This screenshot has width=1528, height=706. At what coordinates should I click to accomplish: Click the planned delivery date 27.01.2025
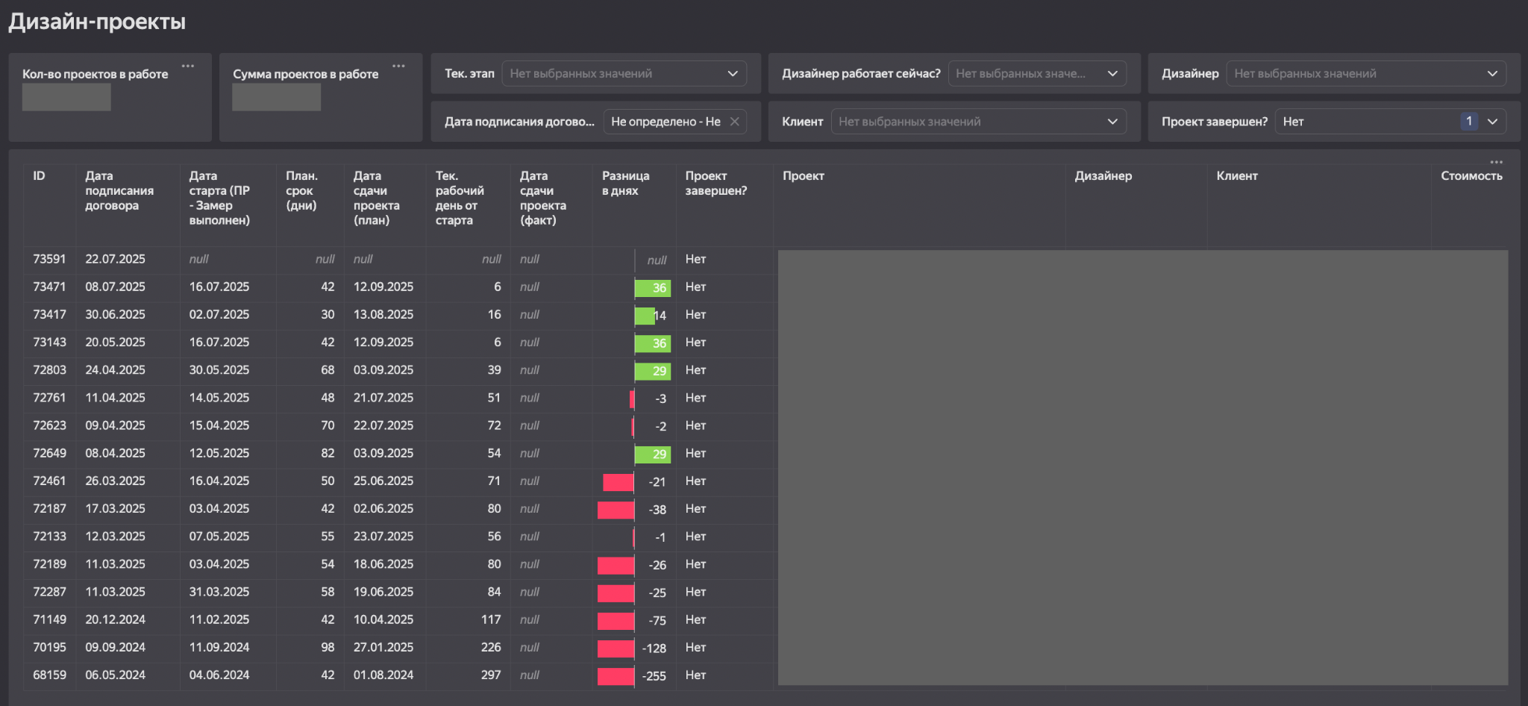point(383,648)
